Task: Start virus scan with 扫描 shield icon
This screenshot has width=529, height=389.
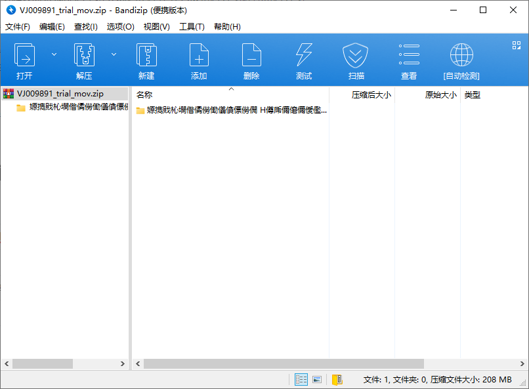Action: (356, 60)
